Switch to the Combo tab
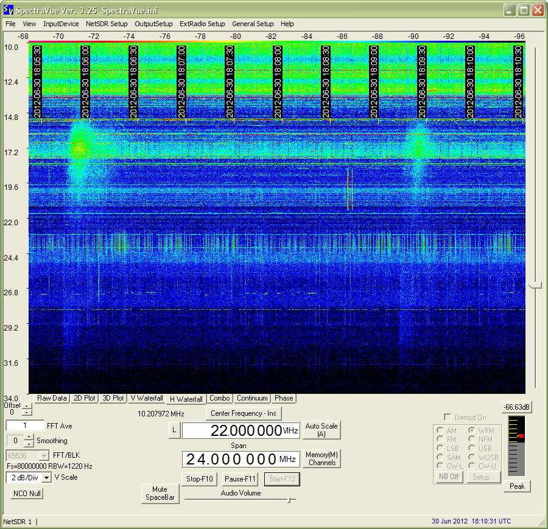This screenshot has width=548, height=529. point(219,398)
